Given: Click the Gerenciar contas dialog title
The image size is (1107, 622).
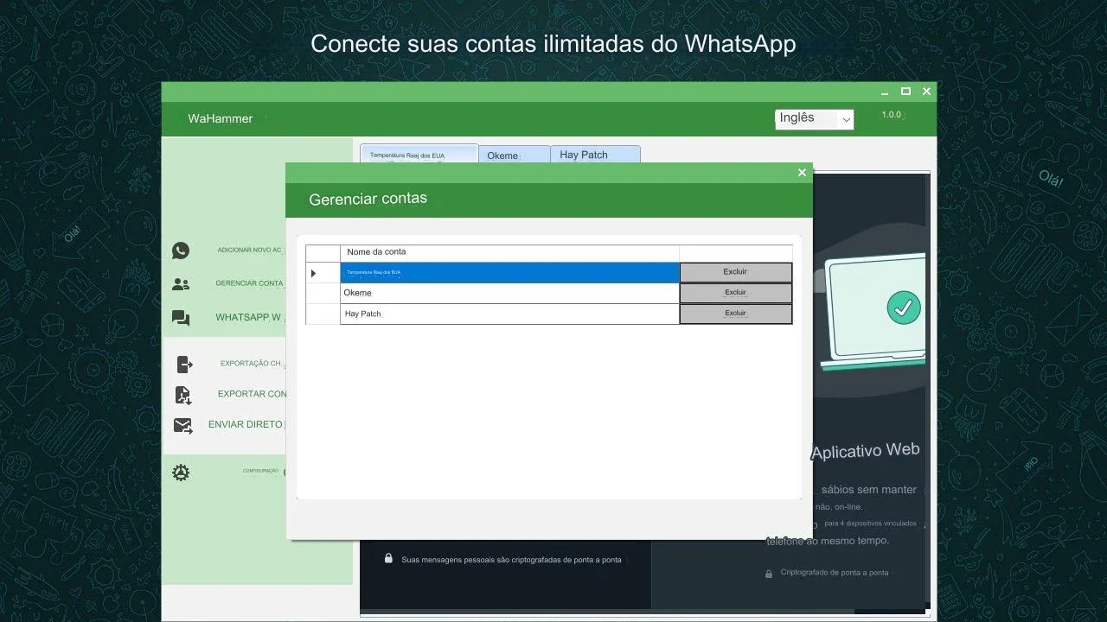Looking at the screenshot, I should point(368,199).
